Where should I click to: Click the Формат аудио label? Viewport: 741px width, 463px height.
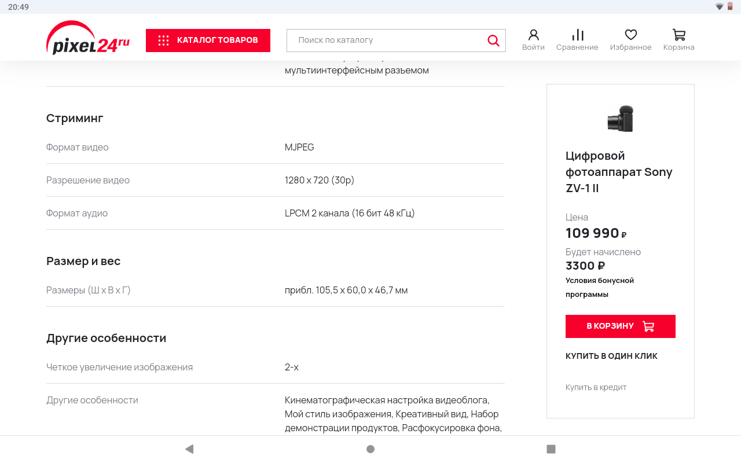[77, 213]
